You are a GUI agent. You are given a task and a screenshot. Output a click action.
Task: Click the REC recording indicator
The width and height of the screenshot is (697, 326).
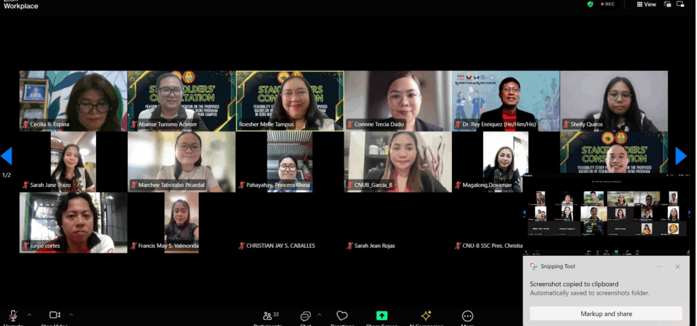(x=608, y=4)
